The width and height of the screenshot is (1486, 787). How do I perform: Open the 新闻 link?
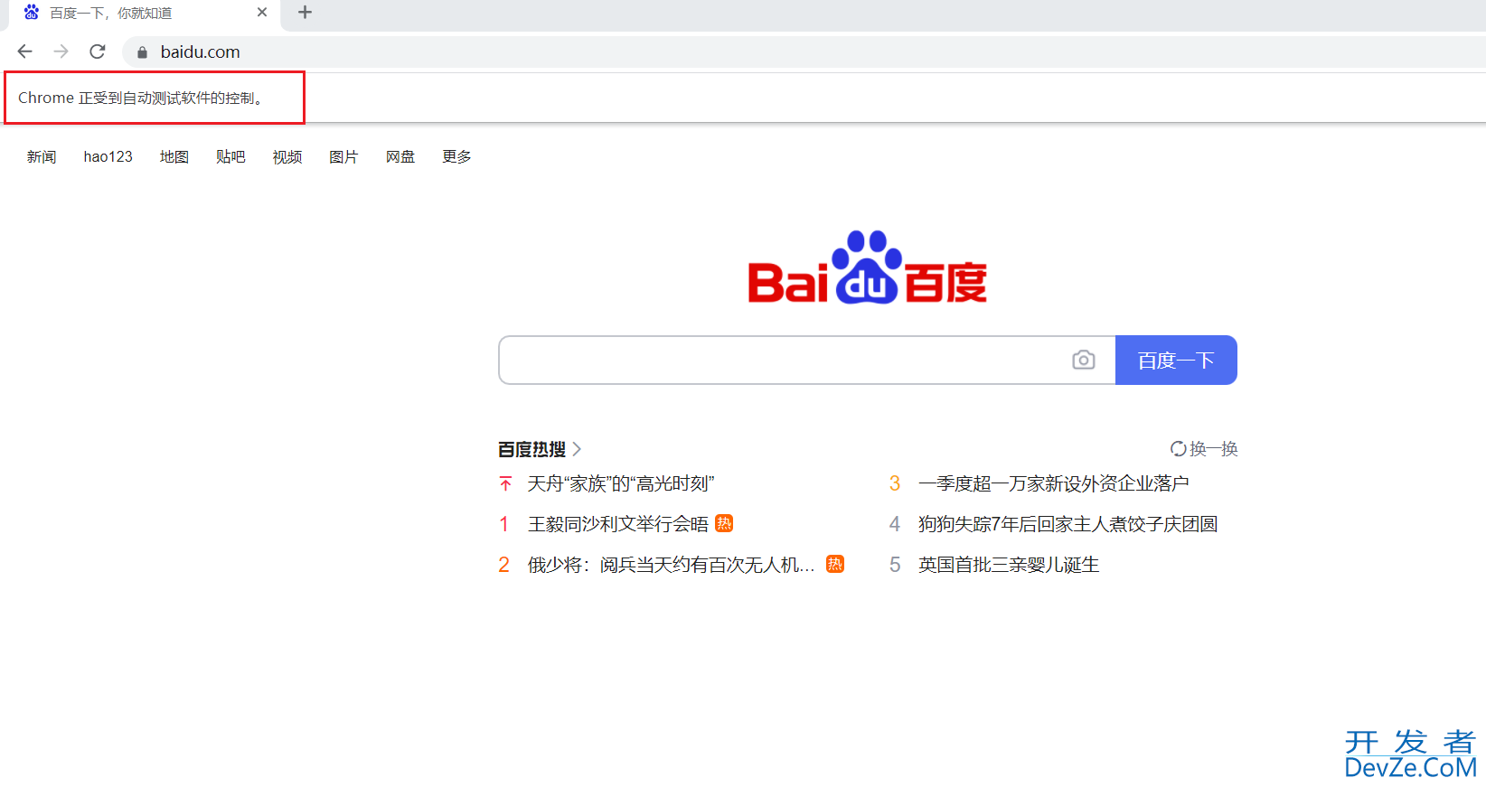tap(42, 157)
